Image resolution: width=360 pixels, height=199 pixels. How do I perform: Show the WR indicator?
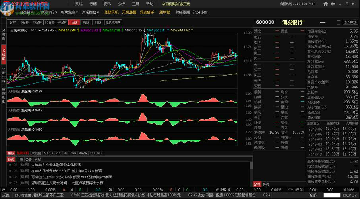74,153
